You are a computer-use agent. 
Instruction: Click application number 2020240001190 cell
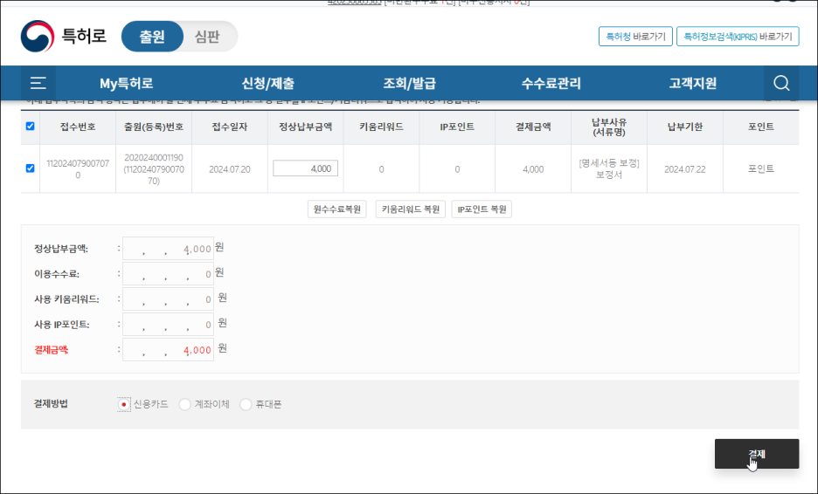coord(154,168)
